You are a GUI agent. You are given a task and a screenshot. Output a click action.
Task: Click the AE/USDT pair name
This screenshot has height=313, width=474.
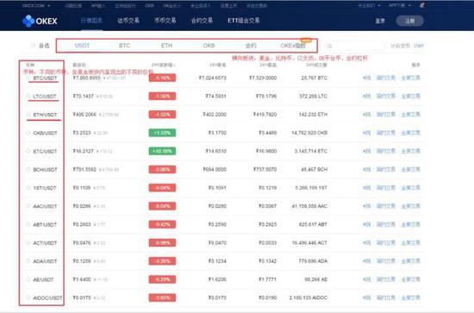click(x=43, y=279)
